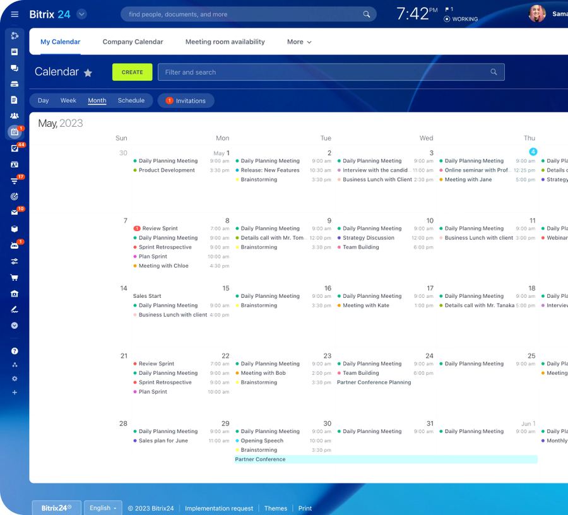Expand the More menu dropdown

click(x=299, y=42)
